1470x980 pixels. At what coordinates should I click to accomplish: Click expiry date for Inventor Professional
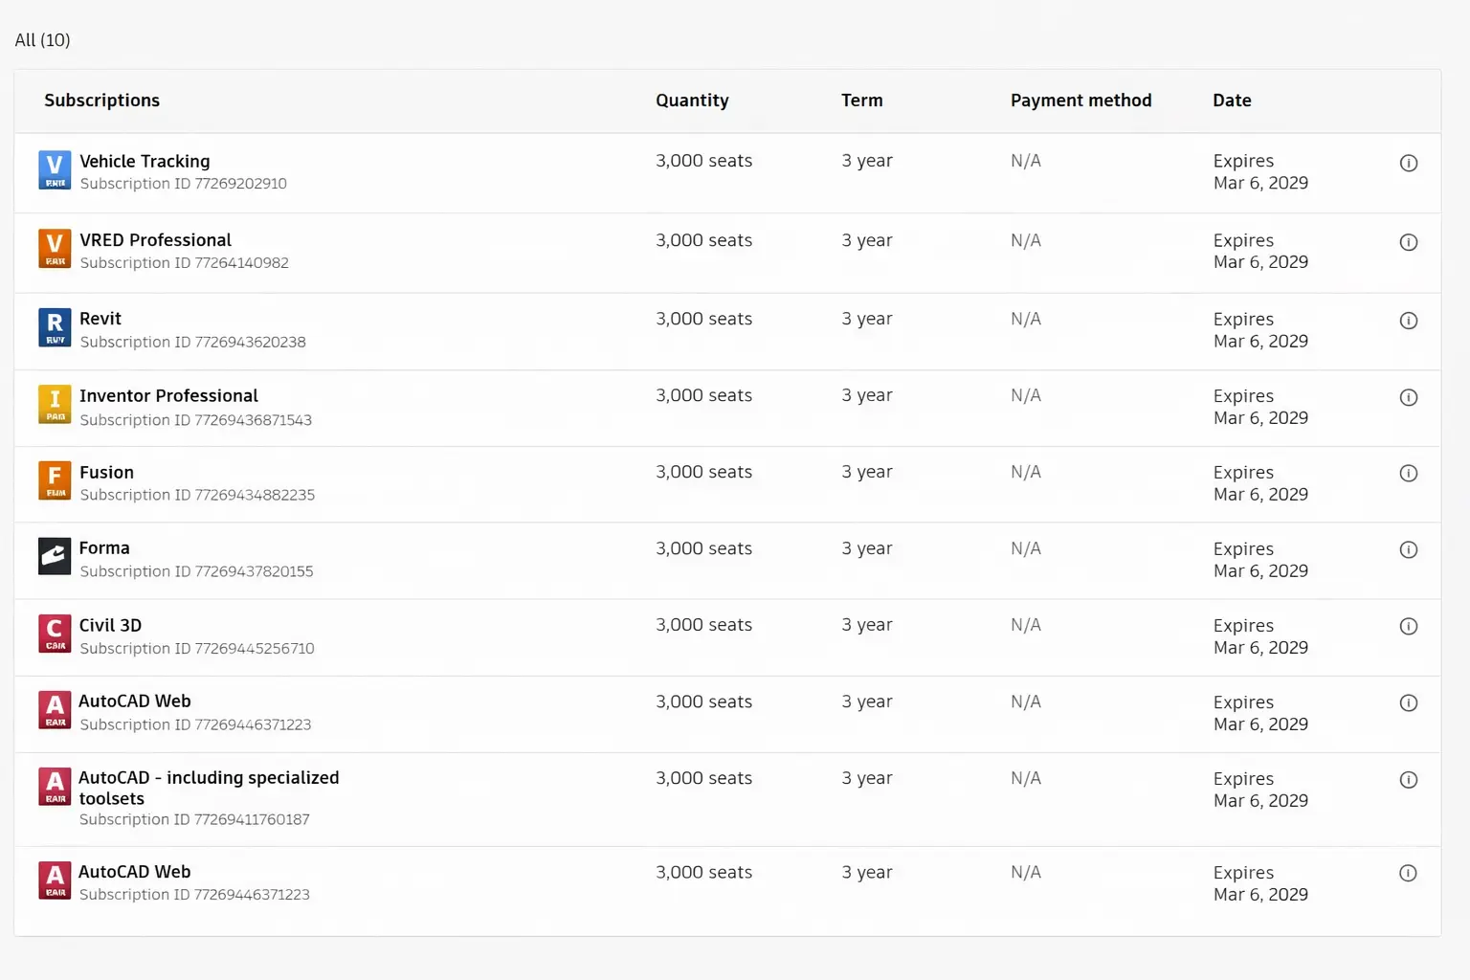[1260, 407]
